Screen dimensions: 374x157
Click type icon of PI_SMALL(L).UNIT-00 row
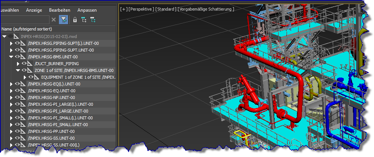(23, 118)
